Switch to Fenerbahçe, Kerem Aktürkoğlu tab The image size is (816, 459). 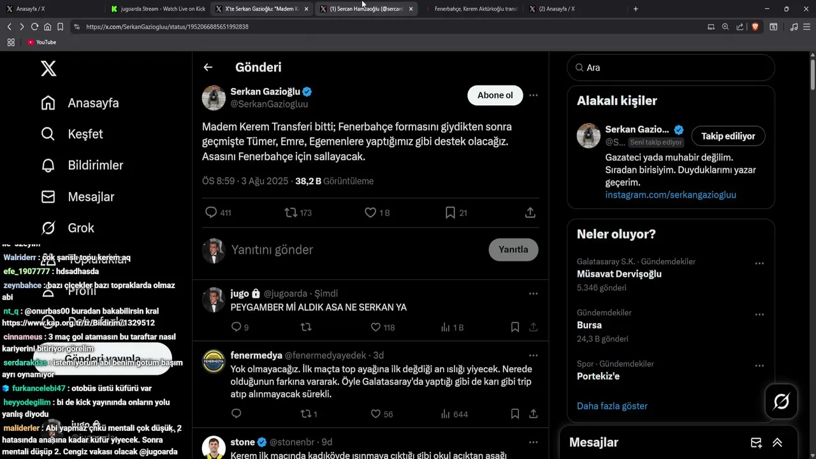coord(472,9)
